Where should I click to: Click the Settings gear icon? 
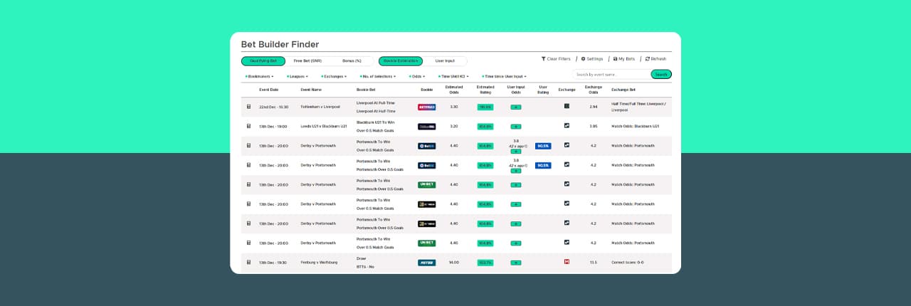[583, 59]
